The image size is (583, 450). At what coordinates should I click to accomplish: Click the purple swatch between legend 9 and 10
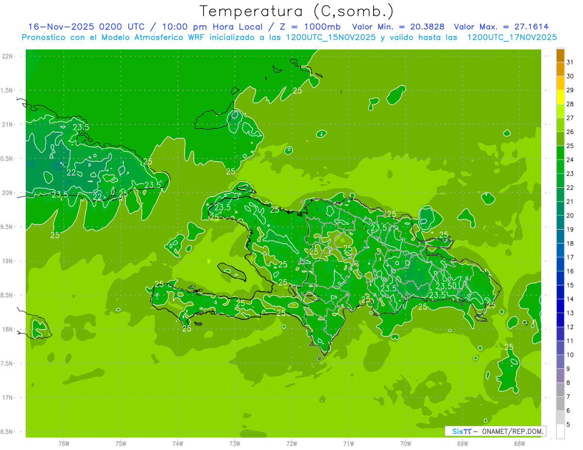(560, 362)
